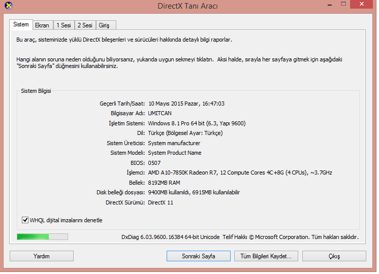
Task: Open the 2 Sesi tab
Action: 85,25
